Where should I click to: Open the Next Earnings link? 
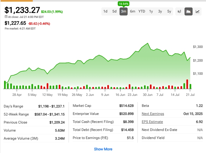click(153, 114)
